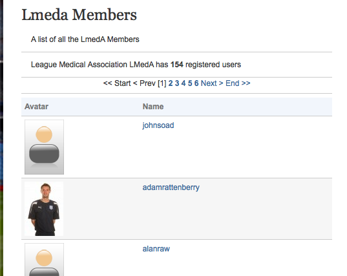Click the current page [1] indicator

click(x=162, y=83)
